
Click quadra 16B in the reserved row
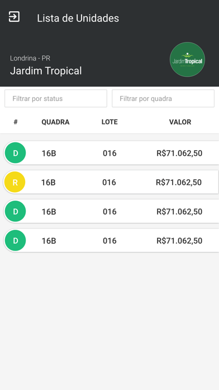[x=49, y=182]
